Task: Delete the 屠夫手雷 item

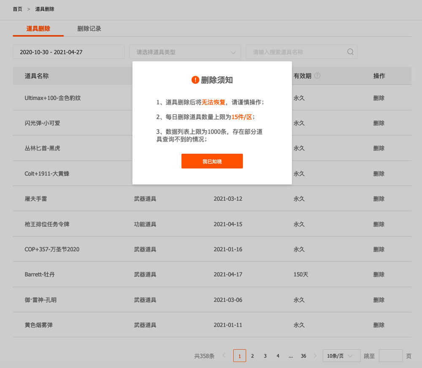Action: coord(379,199)
